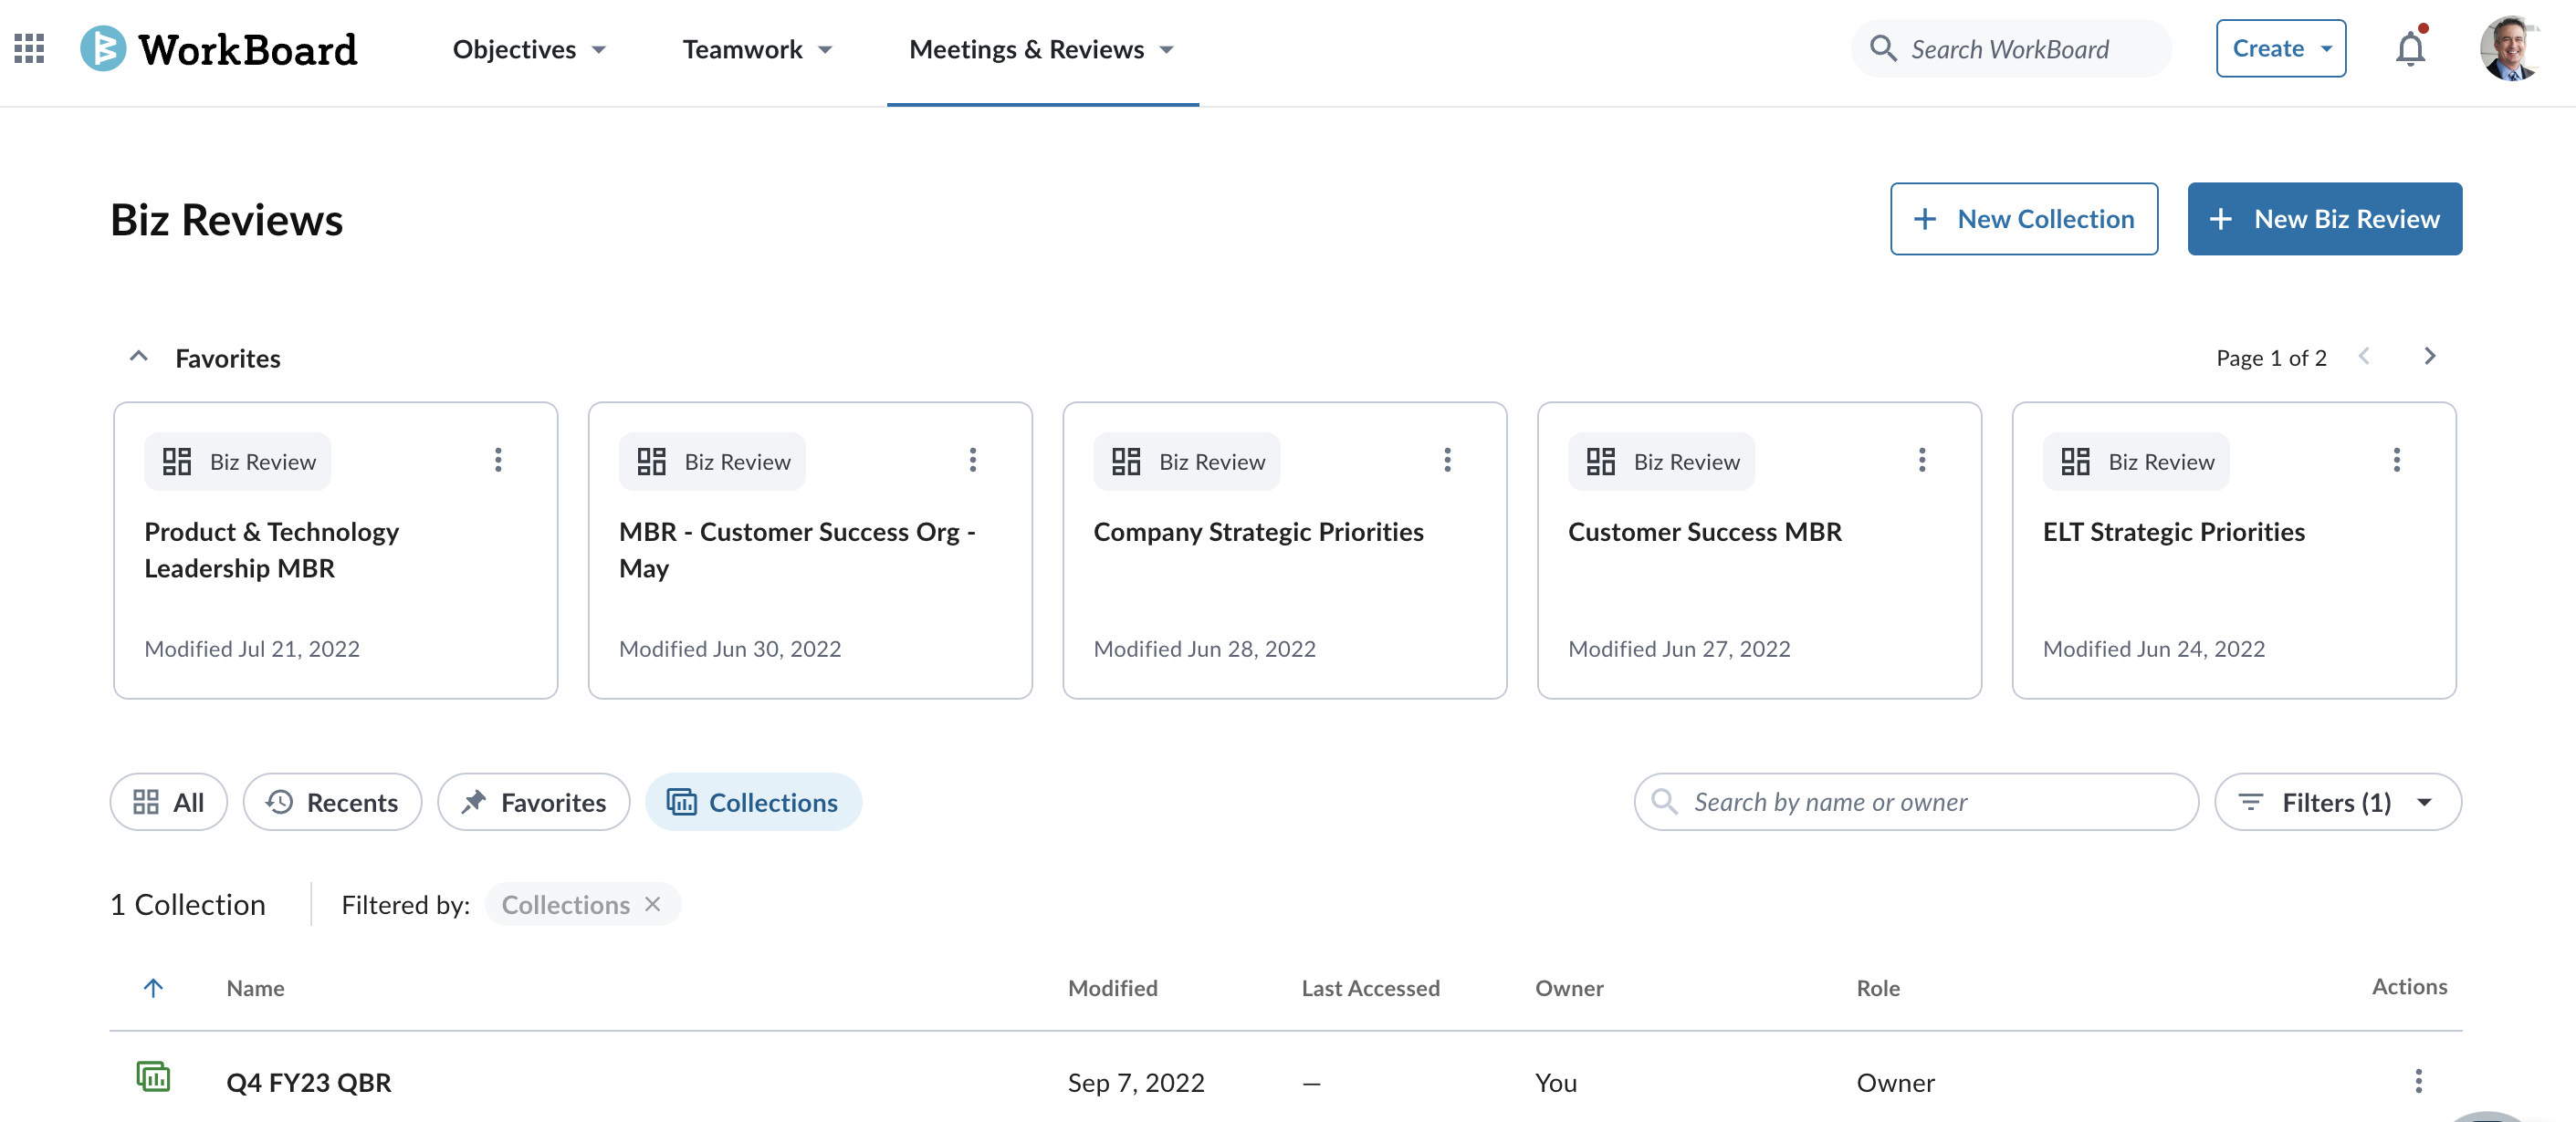The image size is (2576, 1122).
Task: Click Biz Review badge on ELT Strategic Priorities card
Action: point(2135,461)
